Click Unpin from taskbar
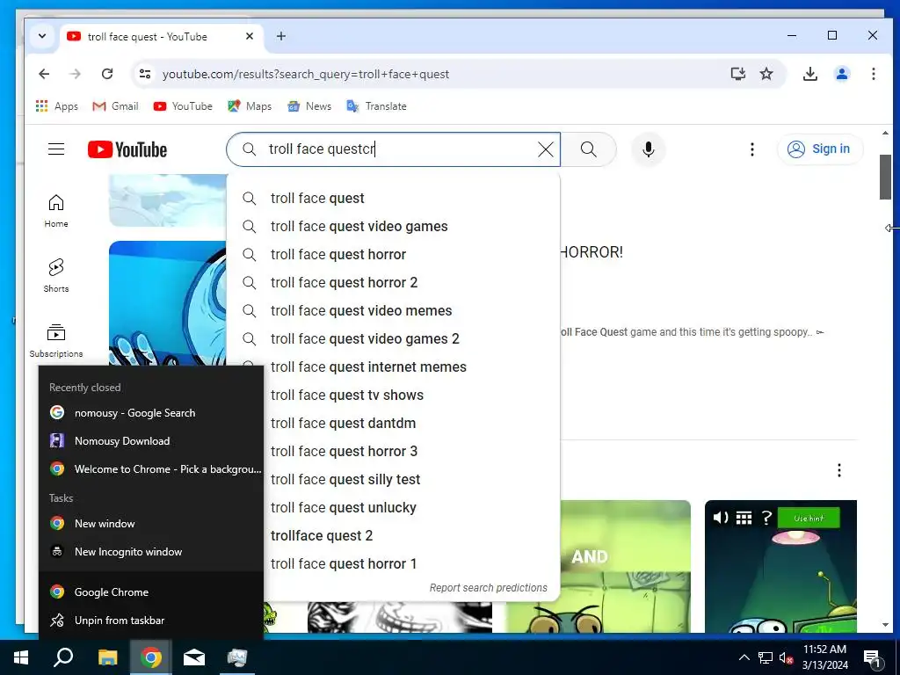 click(151, 620)
